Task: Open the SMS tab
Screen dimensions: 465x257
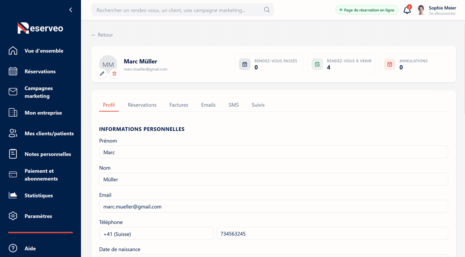Action: (x=234, y=105)
